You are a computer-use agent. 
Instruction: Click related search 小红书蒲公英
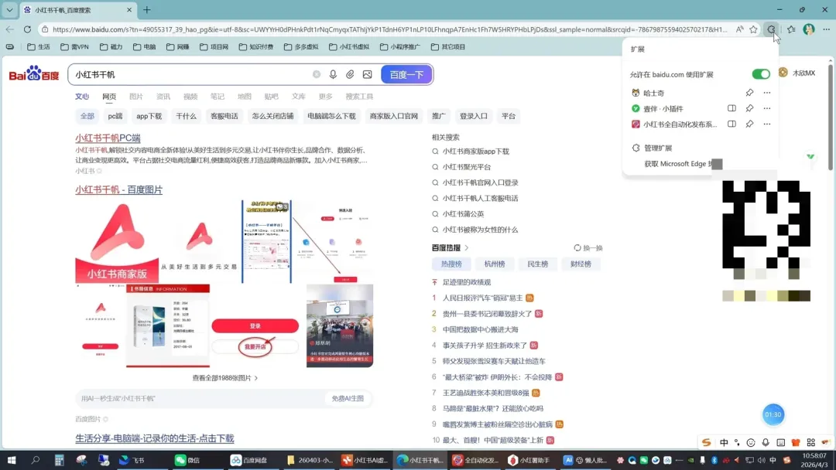click(463, 214)
